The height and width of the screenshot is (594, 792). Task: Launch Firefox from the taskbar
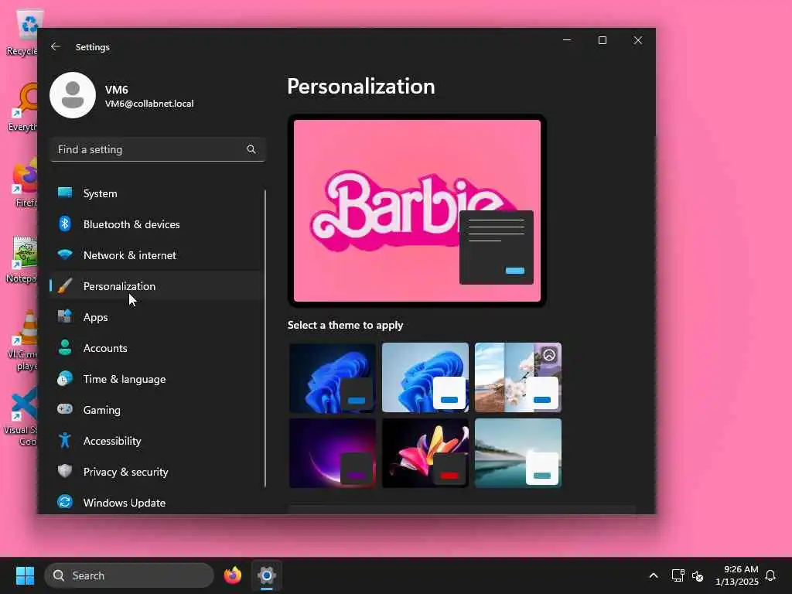pyautogui.click(x=233, y=575)
